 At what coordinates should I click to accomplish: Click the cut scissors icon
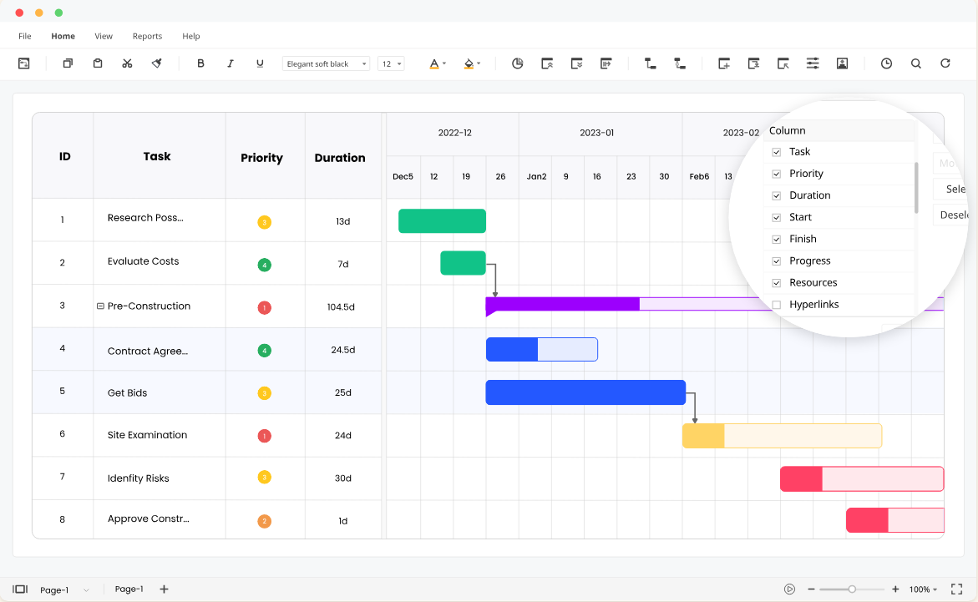click(x=127, y=63)
